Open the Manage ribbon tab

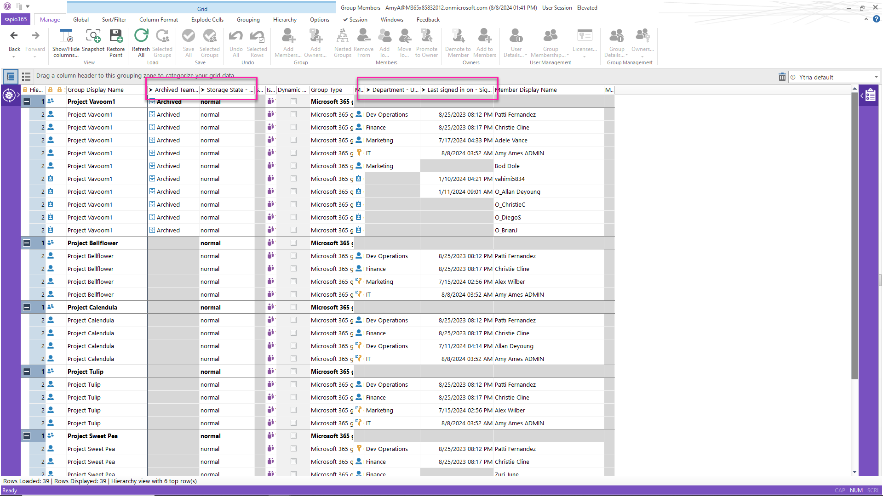click(x=50, y=20)
